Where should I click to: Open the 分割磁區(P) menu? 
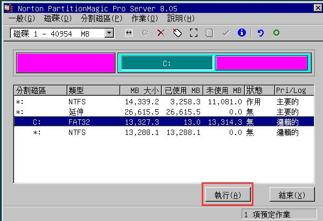[101, 19]
